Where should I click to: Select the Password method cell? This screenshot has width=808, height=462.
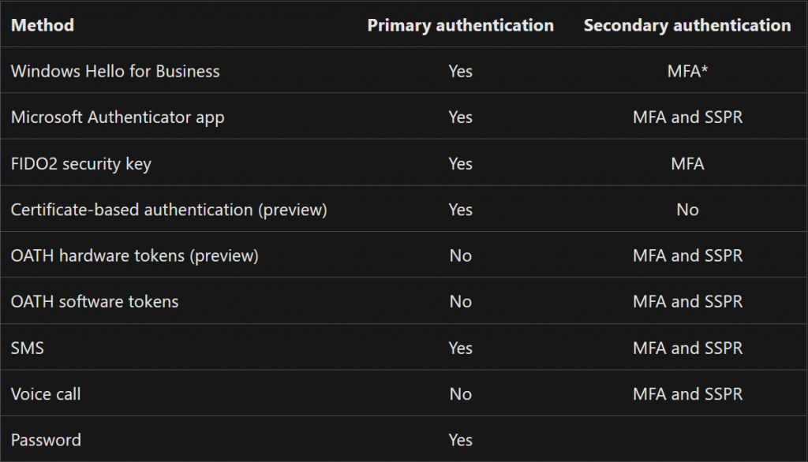point(46,441)
